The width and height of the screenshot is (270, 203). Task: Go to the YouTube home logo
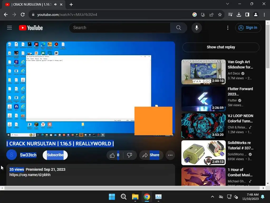coord(31,28)
